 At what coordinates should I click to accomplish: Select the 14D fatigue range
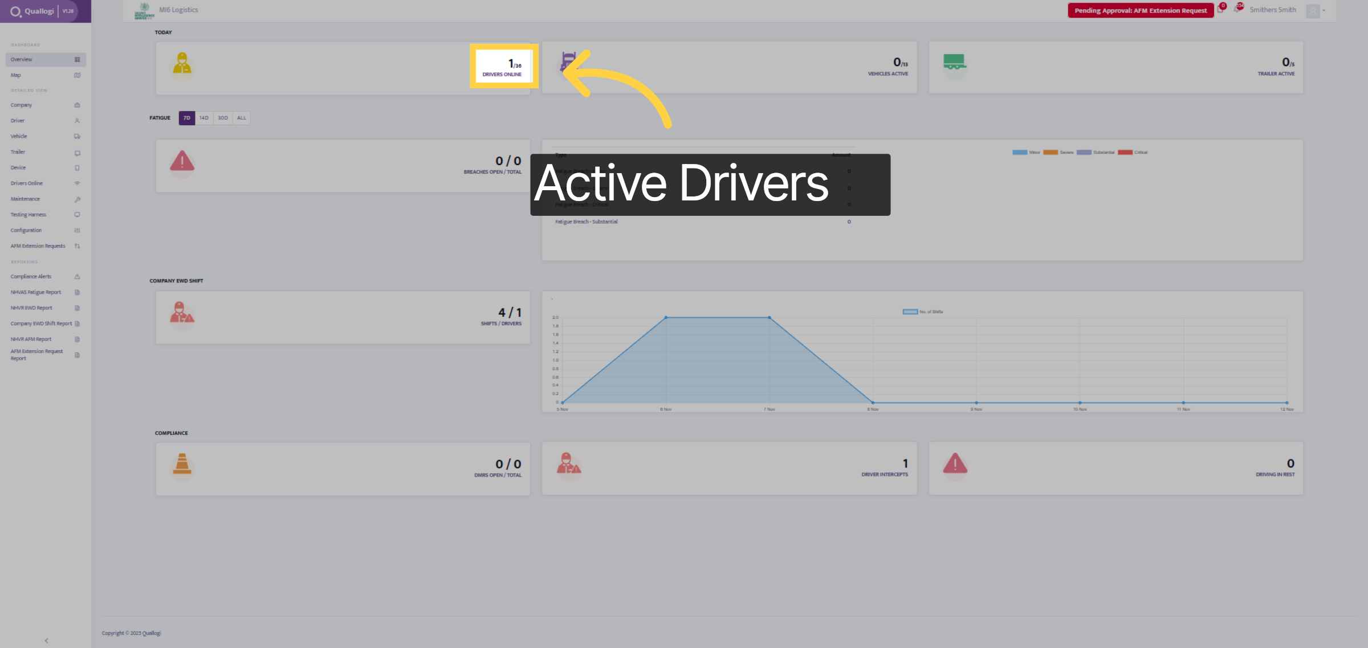204,118
